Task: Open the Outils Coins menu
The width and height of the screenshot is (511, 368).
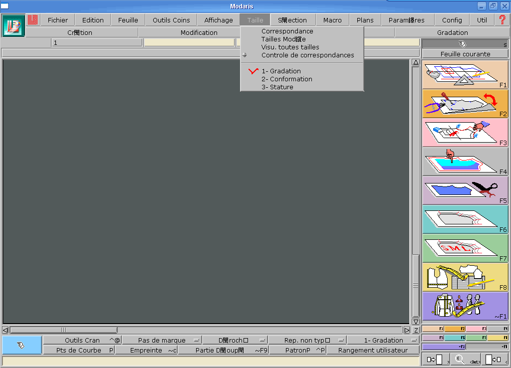Action: click(171, 20)
